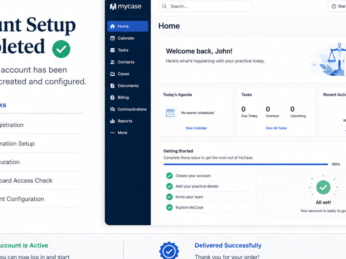
Task: Click the Reports bar chart icon
Action: coord(112,121)
